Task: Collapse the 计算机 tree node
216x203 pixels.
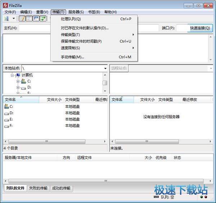Action: click(x=12, y=75)
